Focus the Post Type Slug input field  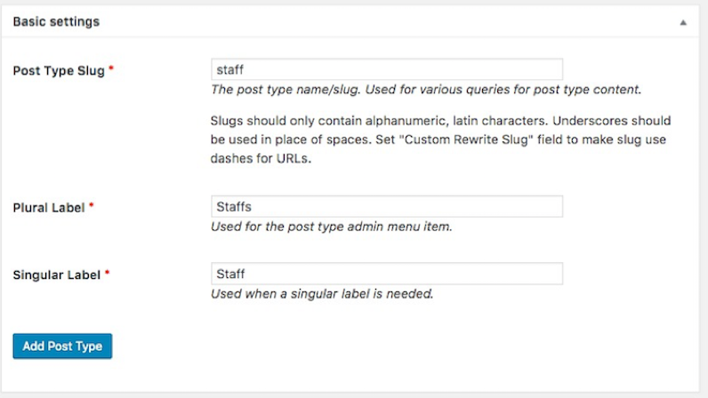pyautogui.click(x=387, y=69)
